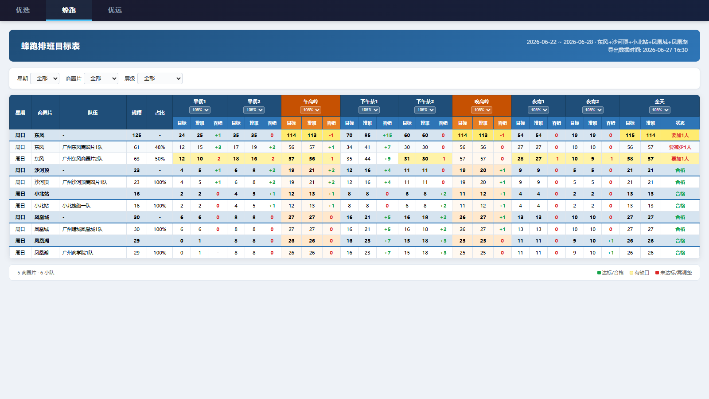Viewport: 709px width, 399px height.
Task: Click the 导出数据时间 timestamp text
Action: [x=648, y=50]
